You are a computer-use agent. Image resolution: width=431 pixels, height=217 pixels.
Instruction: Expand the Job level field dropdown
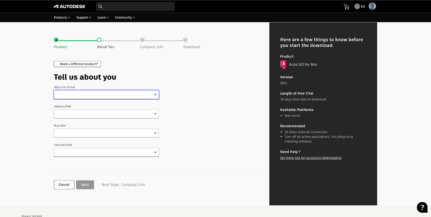pos(106,152)
